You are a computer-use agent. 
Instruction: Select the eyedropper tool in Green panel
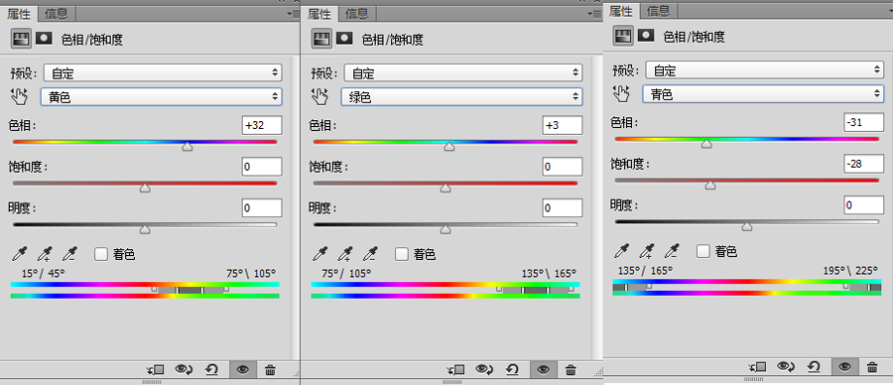point(321,253)
